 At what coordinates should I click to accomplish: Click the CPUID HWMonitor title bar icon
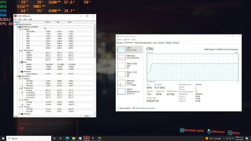coord(15,16)
